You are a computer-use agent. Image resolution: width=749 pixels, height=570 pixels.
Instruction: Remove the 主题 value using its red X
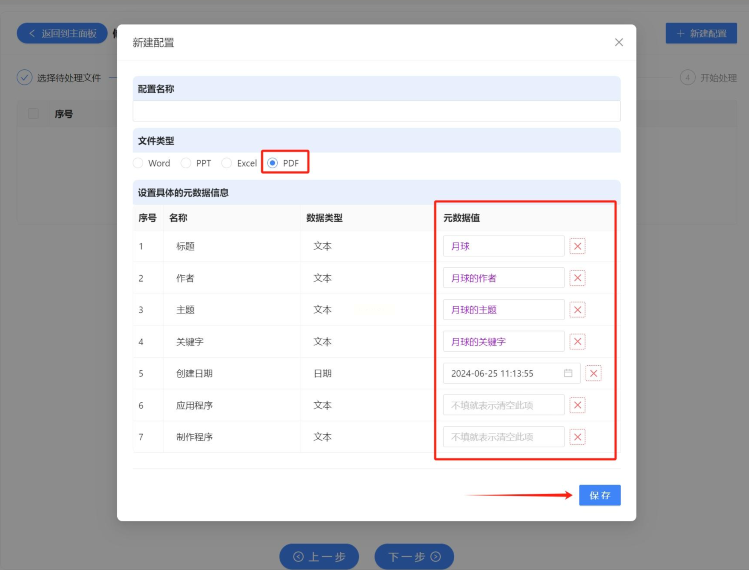pos(577,310)
